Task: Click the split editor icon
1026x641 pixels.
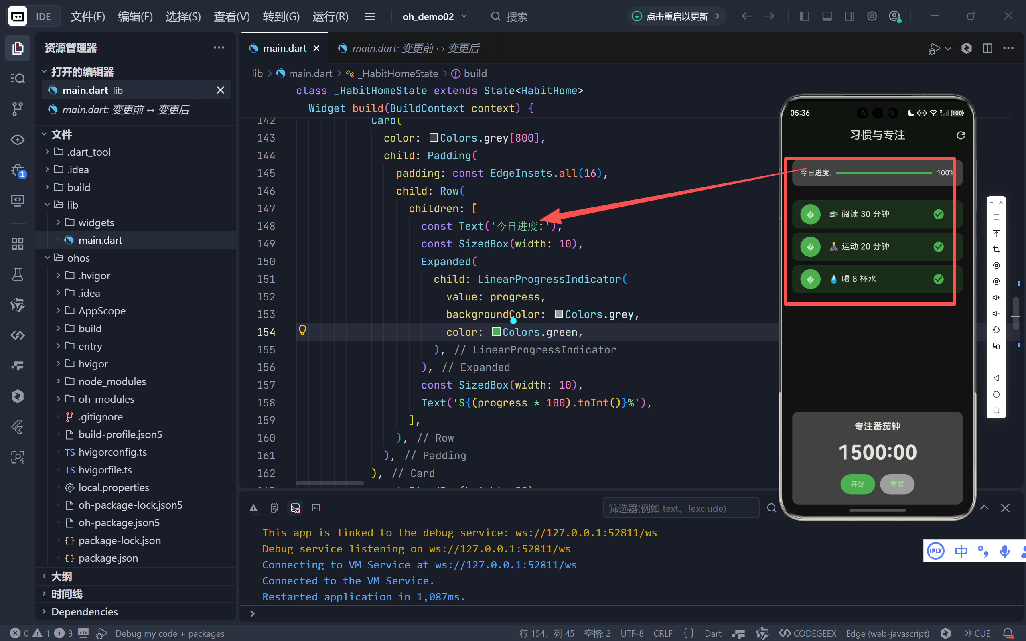Action: click(987, 48)
